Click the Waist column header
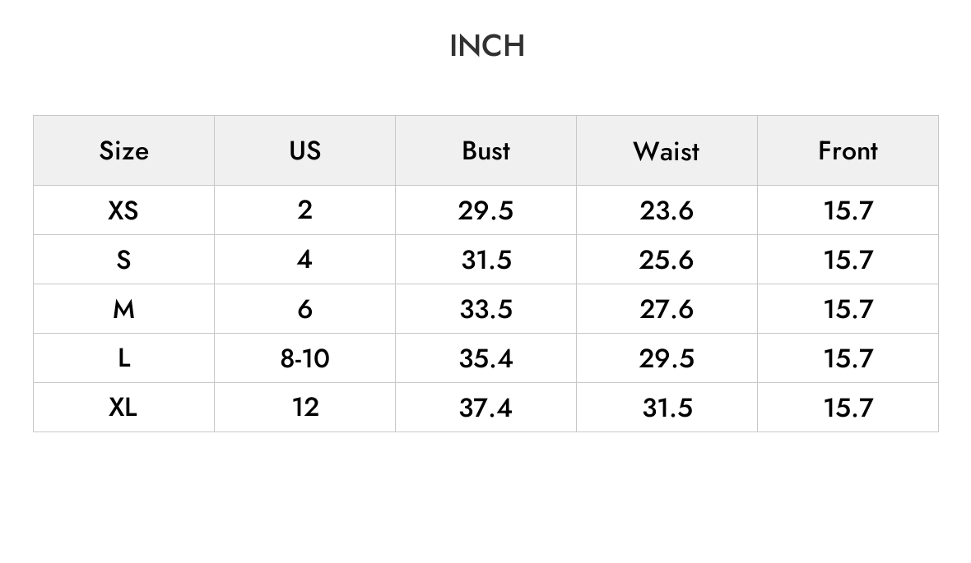Viewport: 971px width, 563px height. (667, 151)
